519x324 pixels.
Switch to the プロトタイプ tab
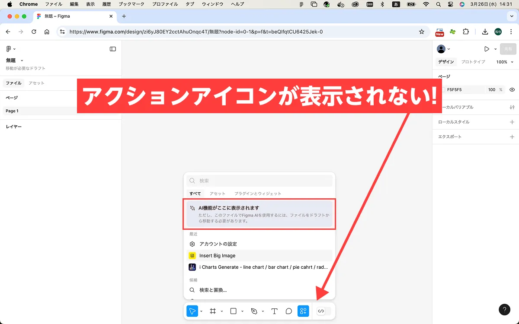[x=473, y=62]
